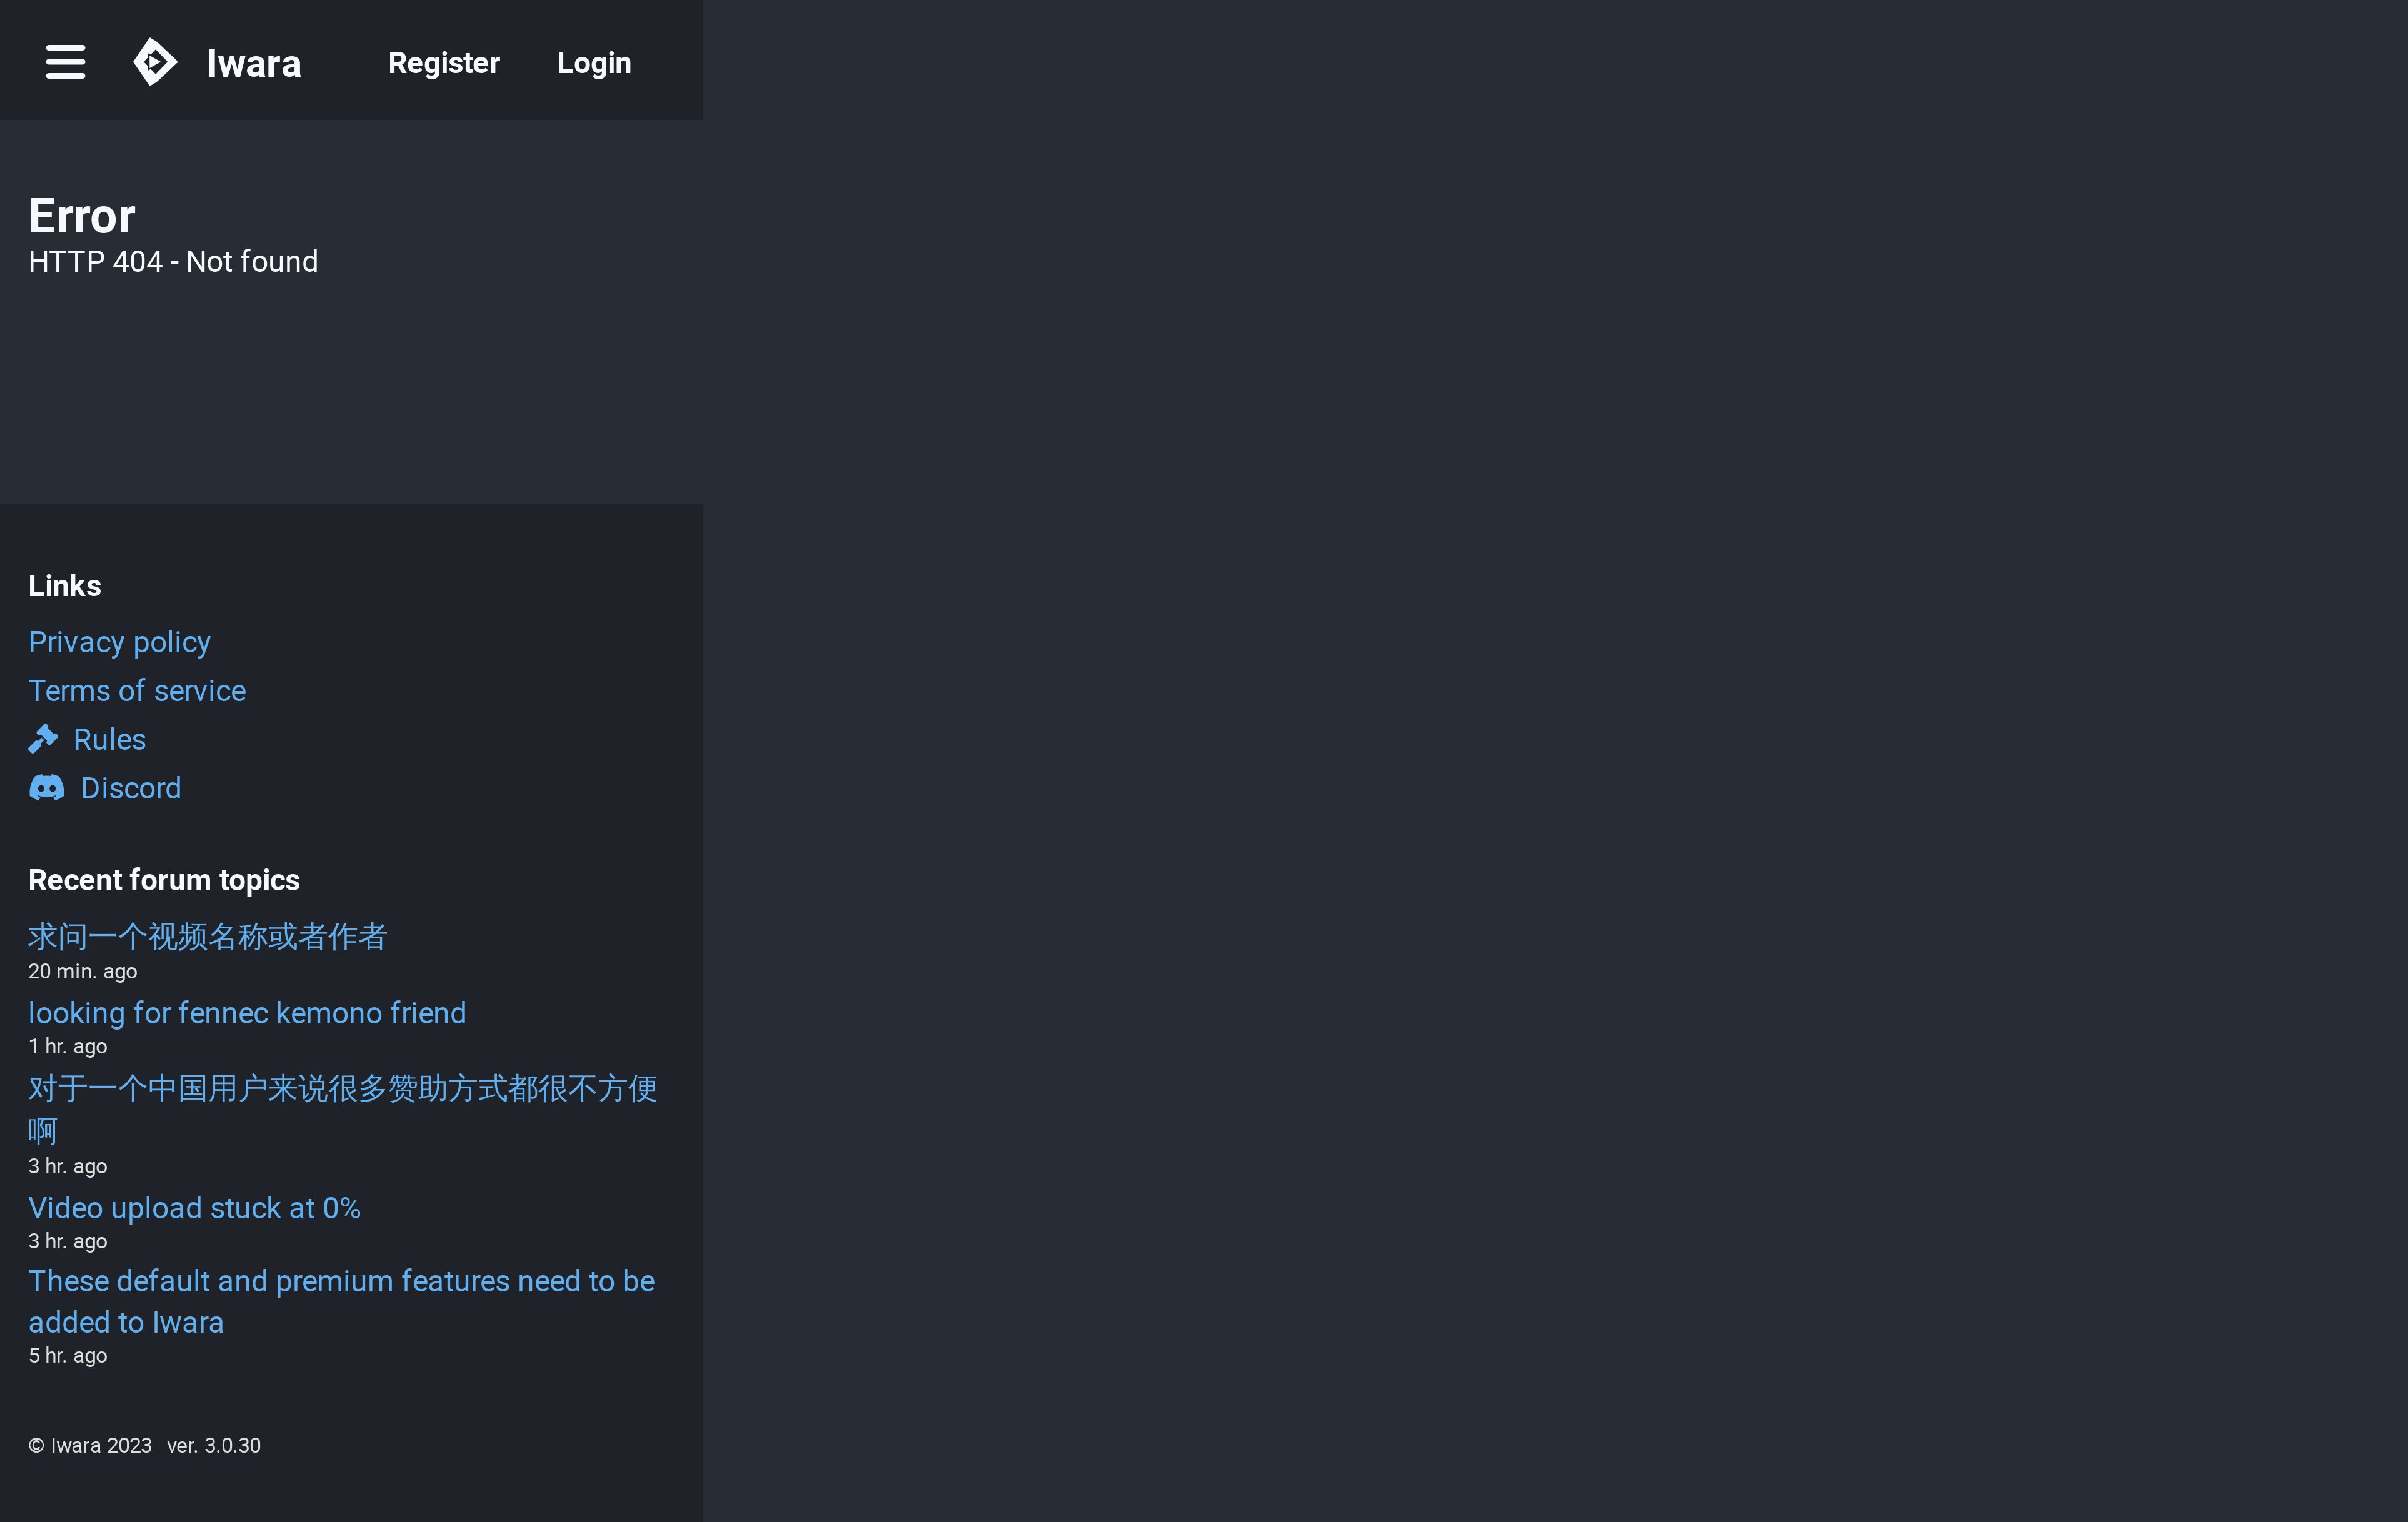Open topic looking for fennec kemono friend
Viewport: 2408px width, 1522px height.
coord(247,1013)
